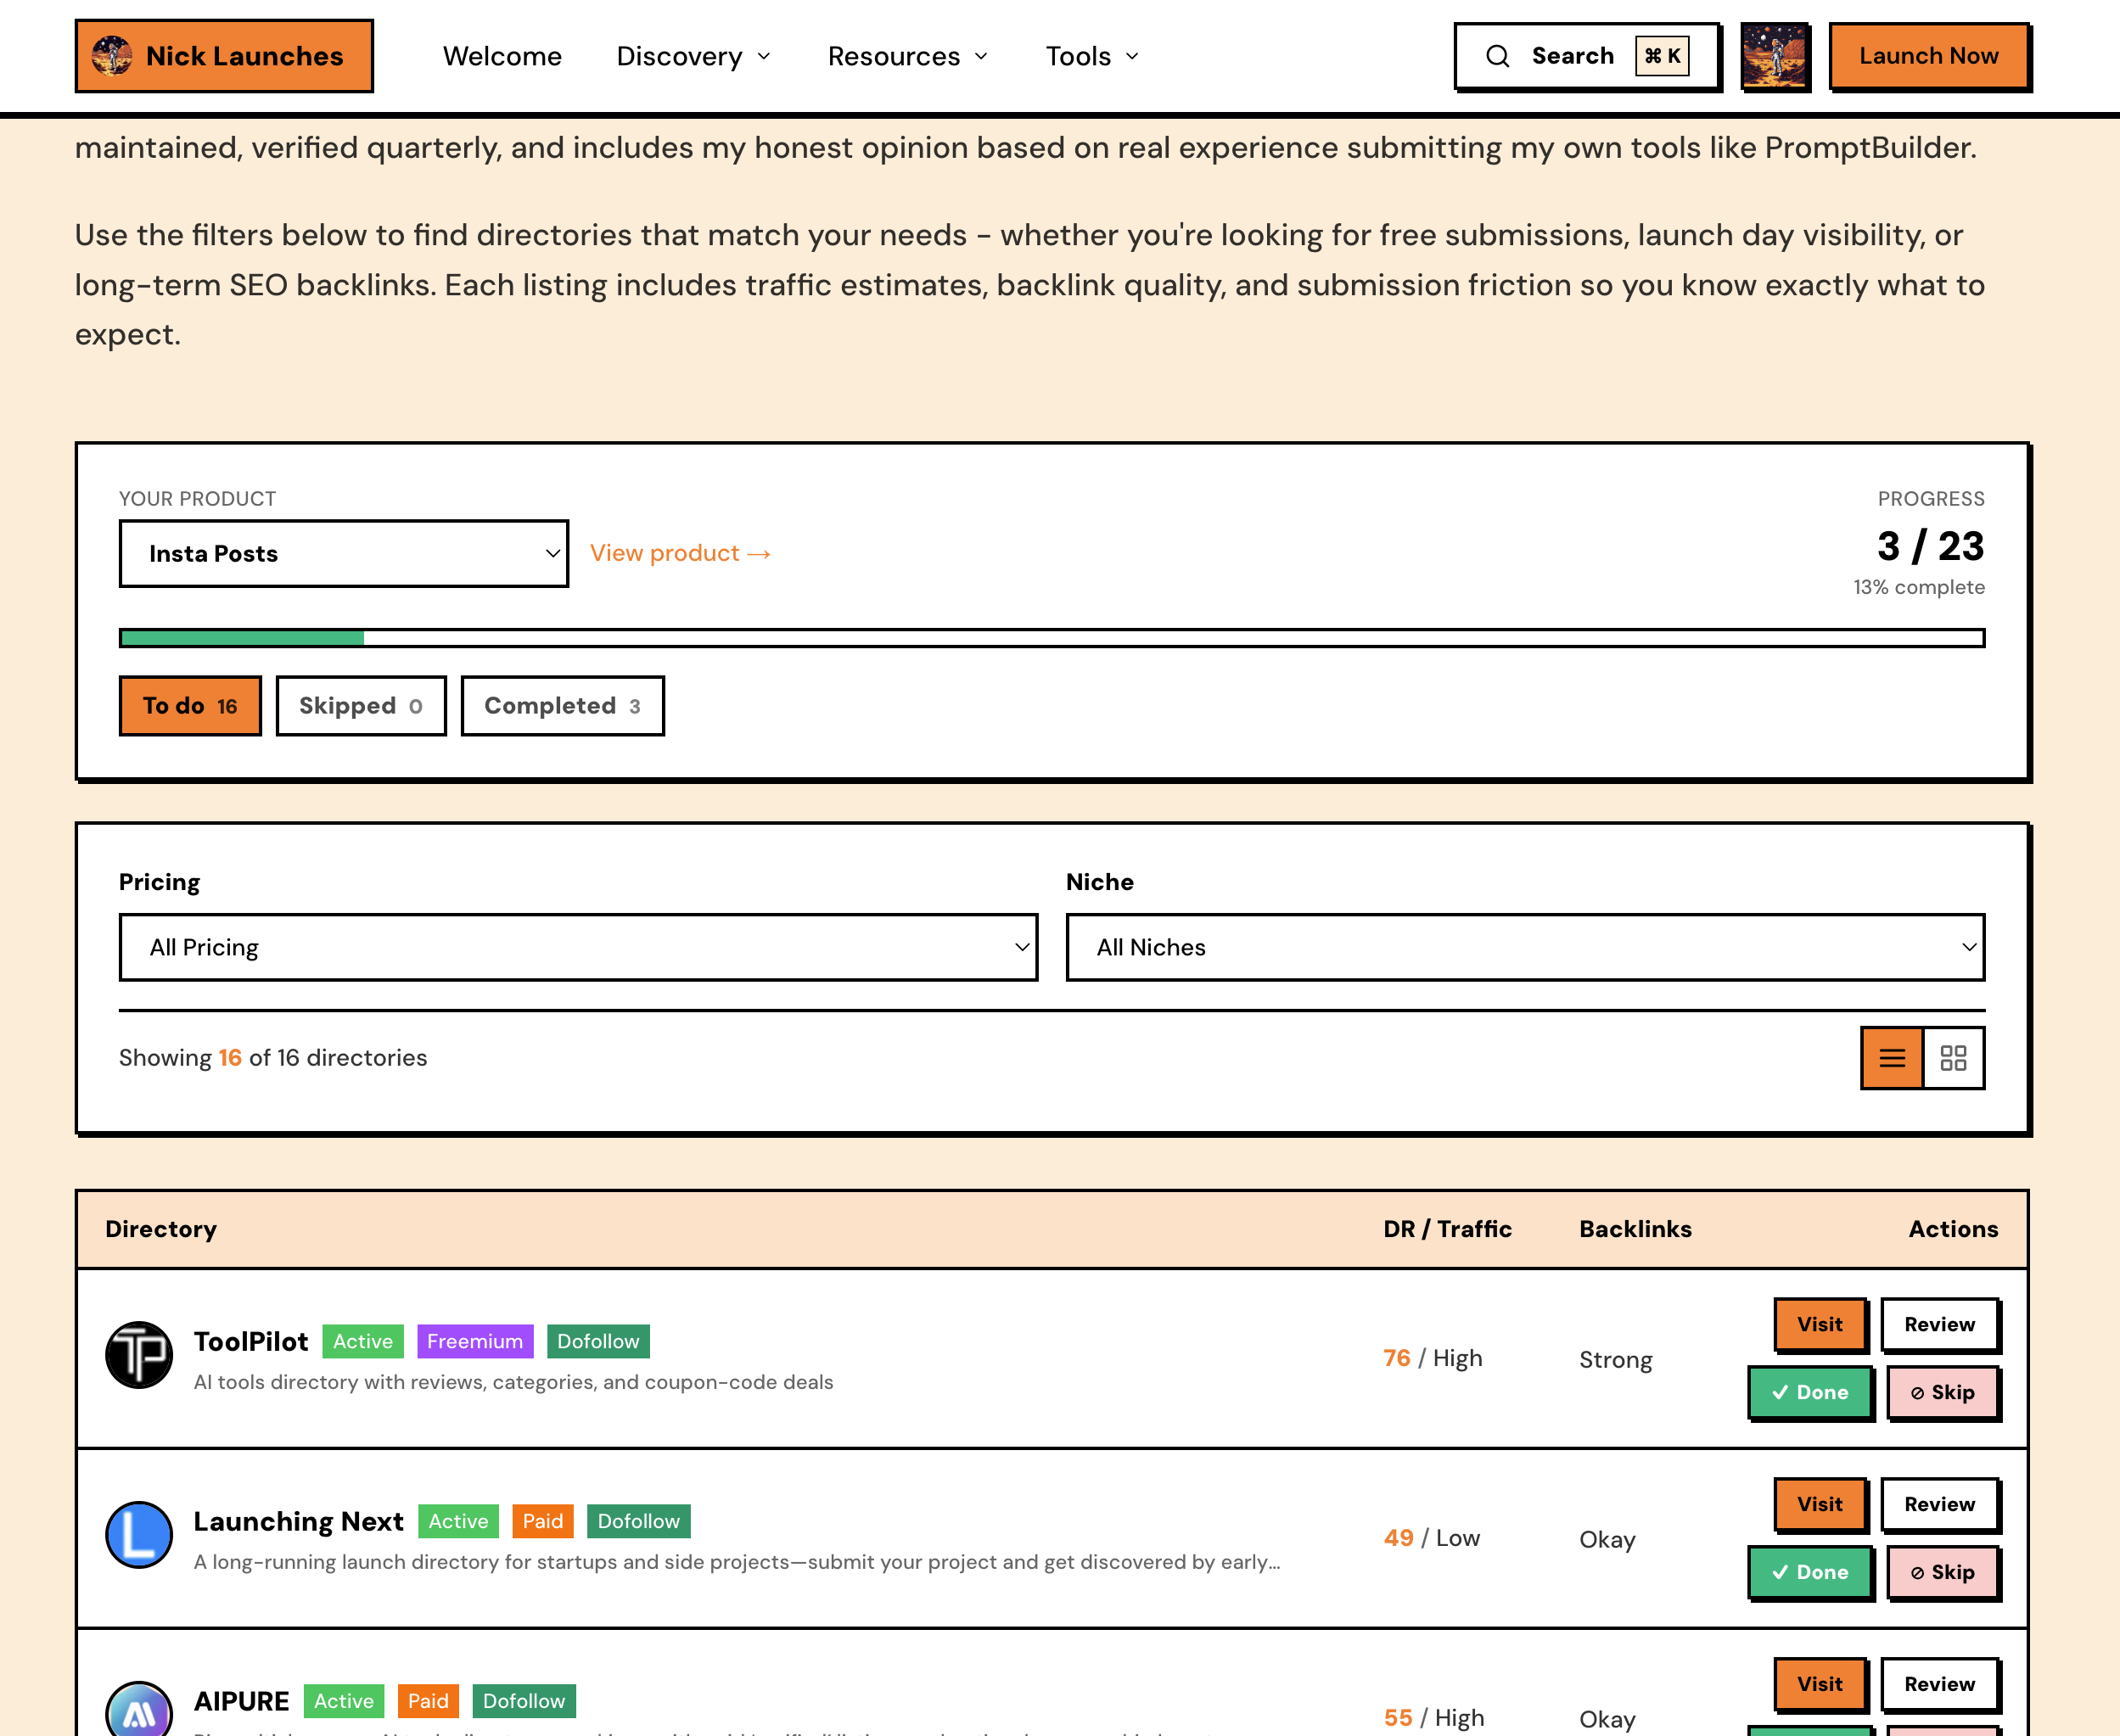Click the AIPURE logo icon

point(139,1710)
